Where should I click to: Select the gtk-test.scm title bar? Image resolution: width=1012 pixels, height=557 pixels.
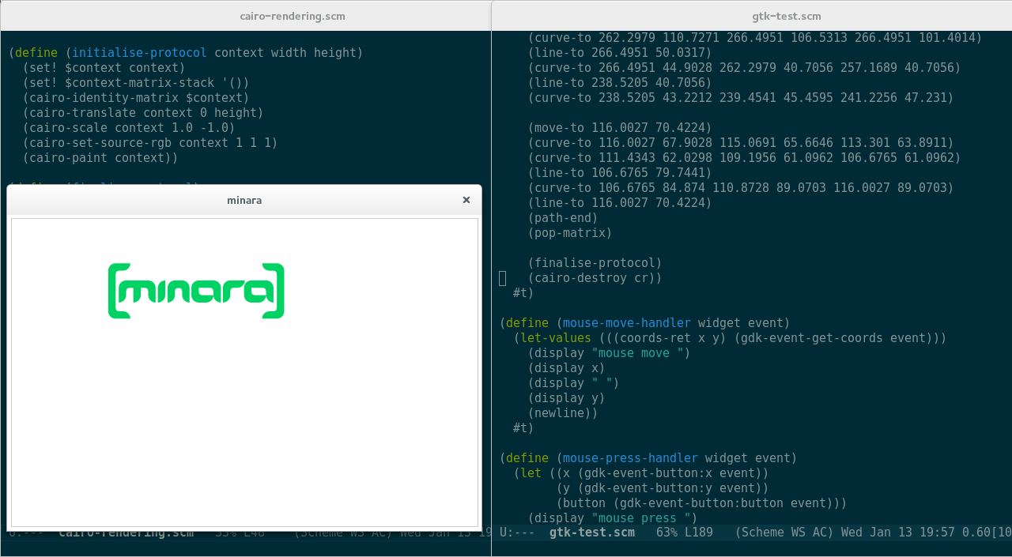pos(787,16)
